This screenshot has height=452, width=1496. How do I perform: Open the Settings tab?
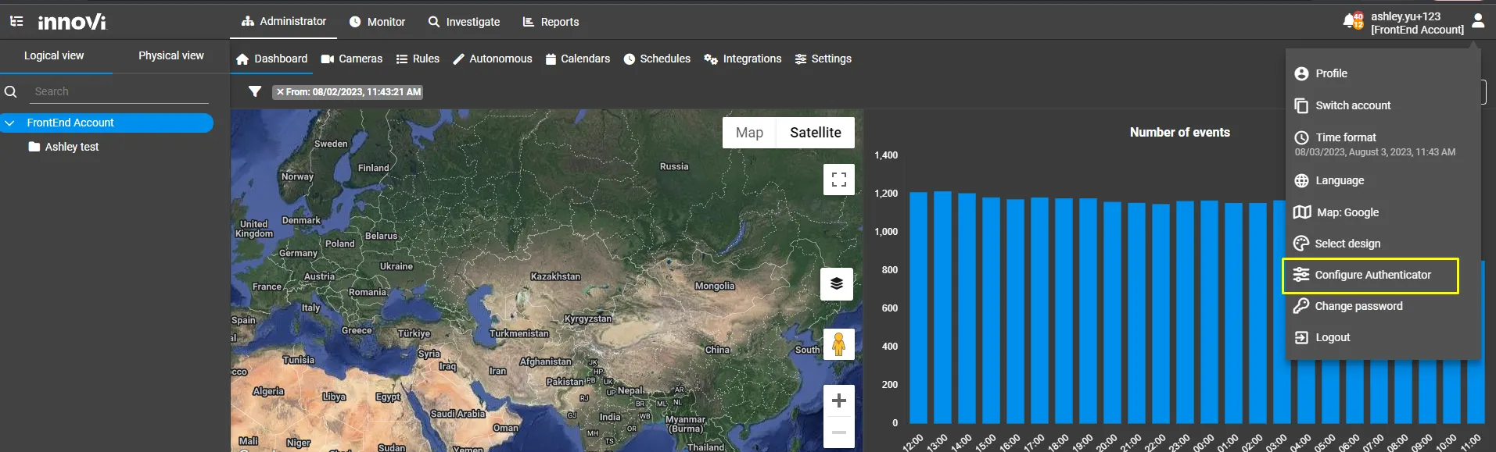(823, 59)
